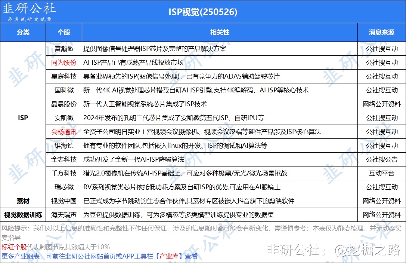Click text 新一代人工智能视觉系统芯片集成了ISP技术
The width and height of the screenshot is (406, 263).
[145, 104]
